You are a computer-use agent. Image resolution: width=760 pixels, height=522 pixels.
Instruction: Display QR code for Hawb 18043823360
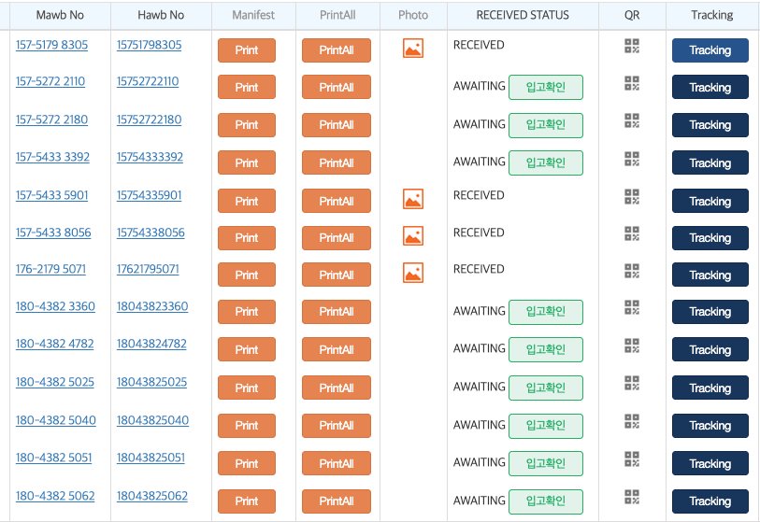(632, 307)
